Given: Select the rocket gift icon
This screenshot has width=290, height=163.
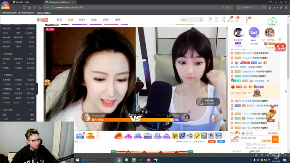Looking at the screenshot, I should (182, 136).
